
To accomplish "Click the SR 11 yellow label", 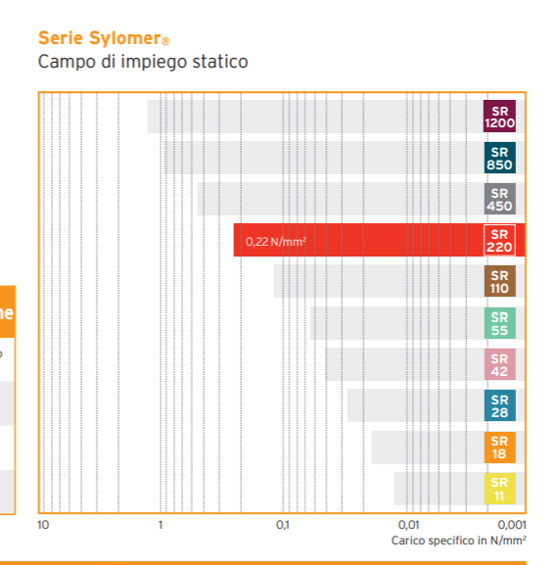I will tap(499, 489).
